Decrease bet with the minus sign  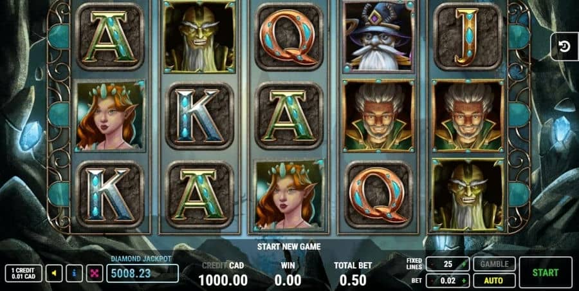pos(431,281)
